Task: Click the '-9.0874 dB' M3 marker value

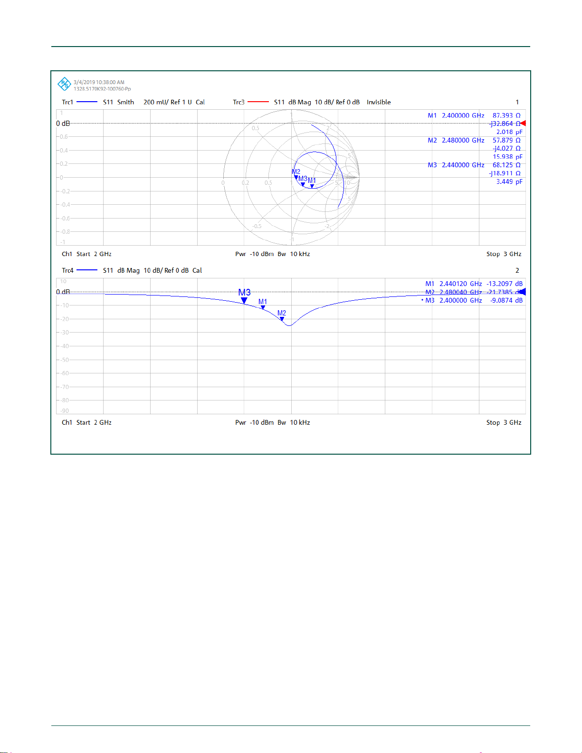Action: (506, 300)
